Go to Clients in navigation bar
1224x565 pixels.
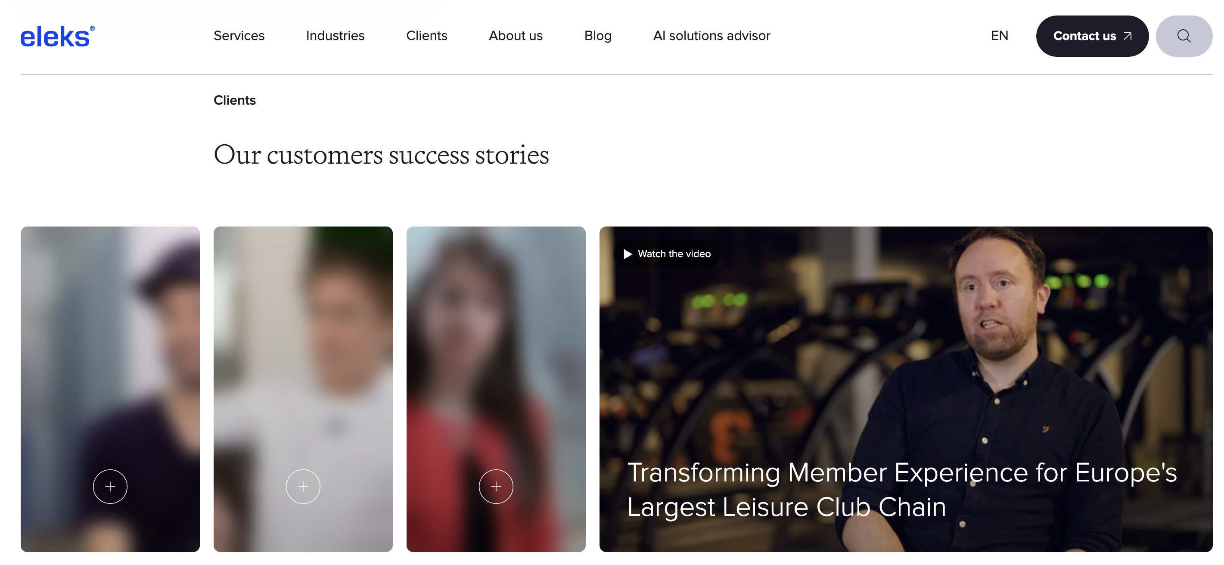point(427,36)
